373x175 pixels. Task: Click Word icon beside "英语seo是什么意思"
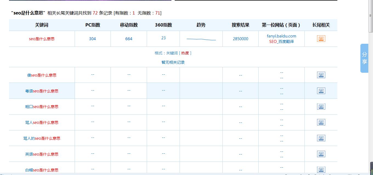[x=321, y=154]
